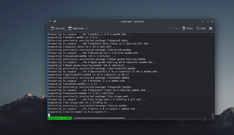Open the hamburger menu in Konsole
This screenshot has height=135, width=234.
211,28
